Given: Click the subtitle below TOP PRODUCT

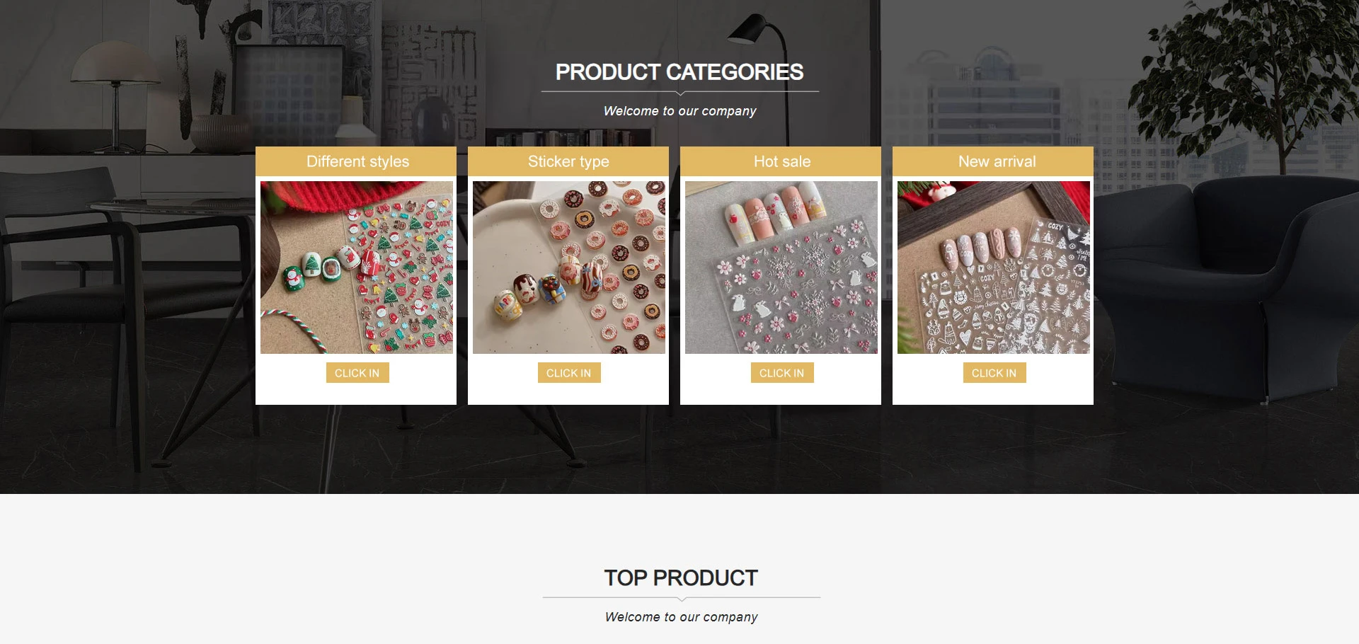Looking at the screenshot, I should point(682,617).
